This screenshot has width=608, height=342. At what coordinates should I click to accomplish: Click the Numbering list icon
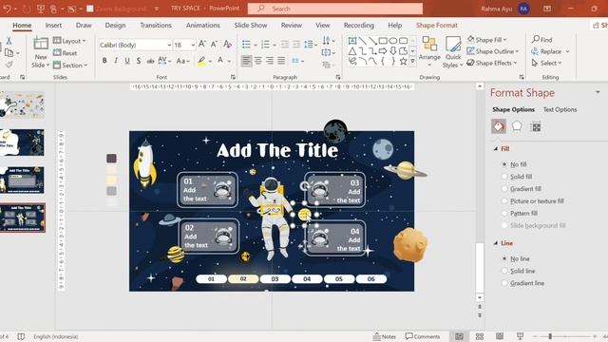click(265, 45)
